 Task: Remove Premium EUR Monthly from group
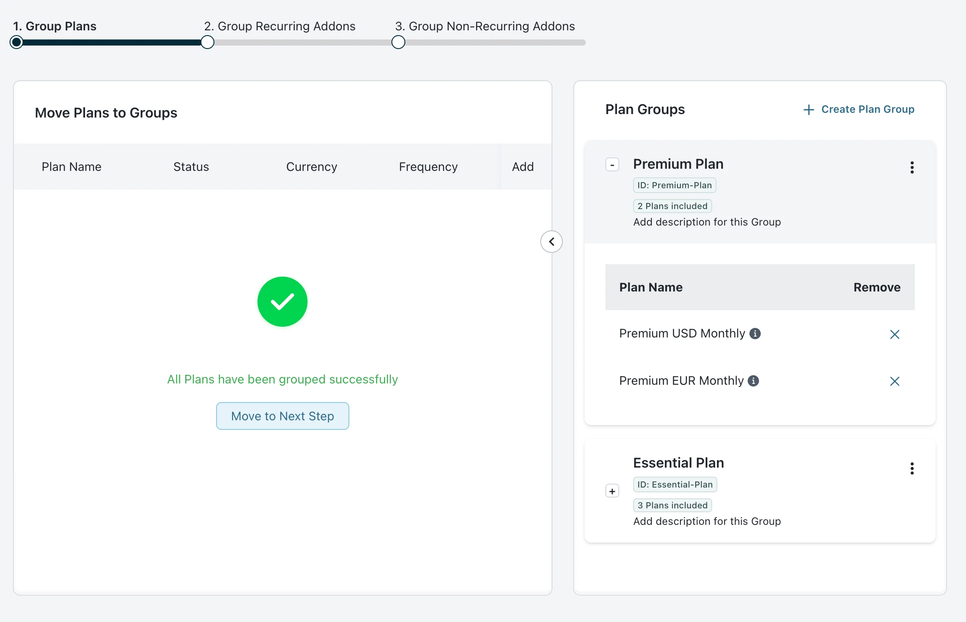894,381
